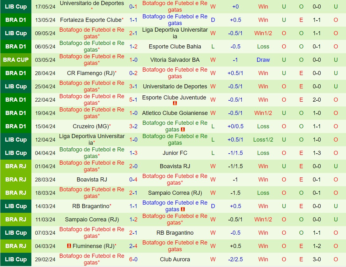The width and height of the screenshot is (346, 267).
Task: Open the LIB Cup label for 29/02/24
Action: 16,259
